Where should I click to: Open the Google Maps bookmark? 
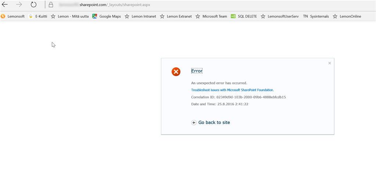pyautogui.click(x=107, y=16)
